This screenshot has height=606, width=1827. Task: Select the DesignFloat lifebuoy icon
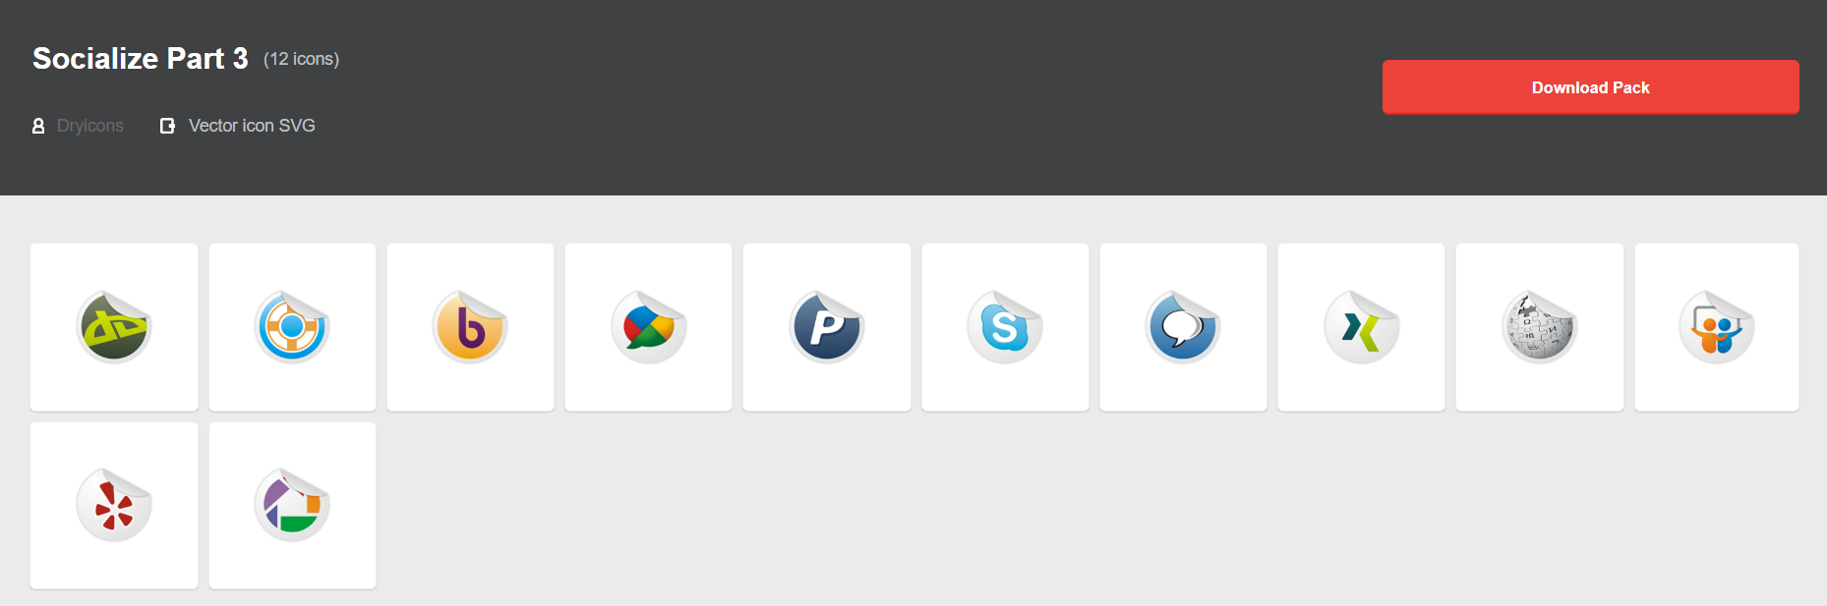coord(292,327)
